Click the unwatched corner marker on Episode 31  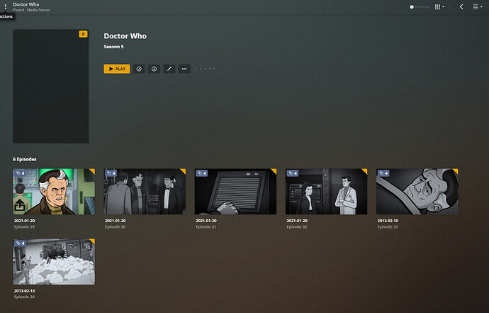coord(274,171)
